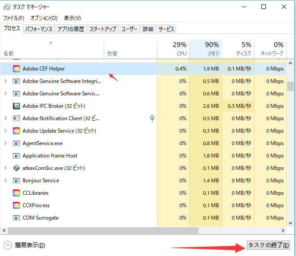The height and width of the screenshot is (256, 296).
Task: Expand the Adobe Update Service group
Action: click(6, 130)
